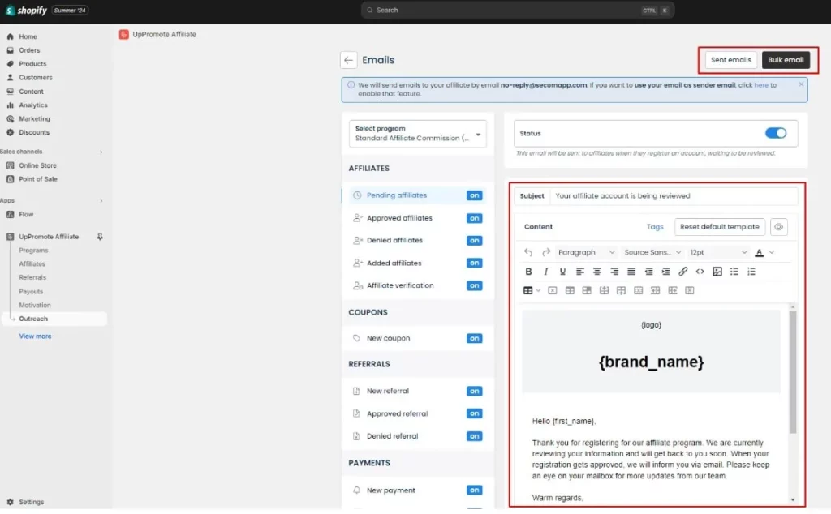This screenshot has height=514, width=831.
Task: Open source code view icon
Action: click(700, 272)
